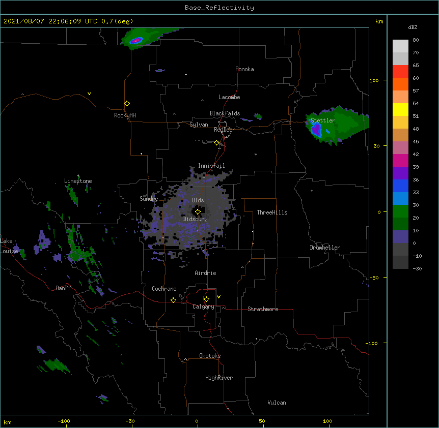
Task: Click the Banff town label
Action: pyautogui.click(x=63, y=288)
